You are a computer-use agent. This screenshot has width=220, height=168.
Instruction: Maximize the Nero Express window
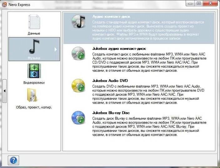point(199,3)
